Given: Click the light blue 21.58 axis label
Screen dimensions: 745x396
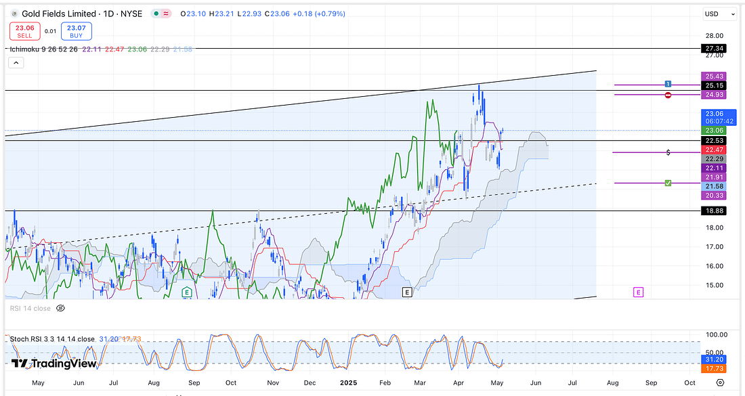Looking at the screenshot, I should pyautogui.click(x=714, y=186).
